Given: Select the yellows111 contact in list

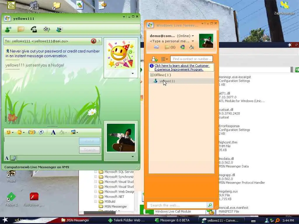Looking at the screenshot, I should 181,81.
